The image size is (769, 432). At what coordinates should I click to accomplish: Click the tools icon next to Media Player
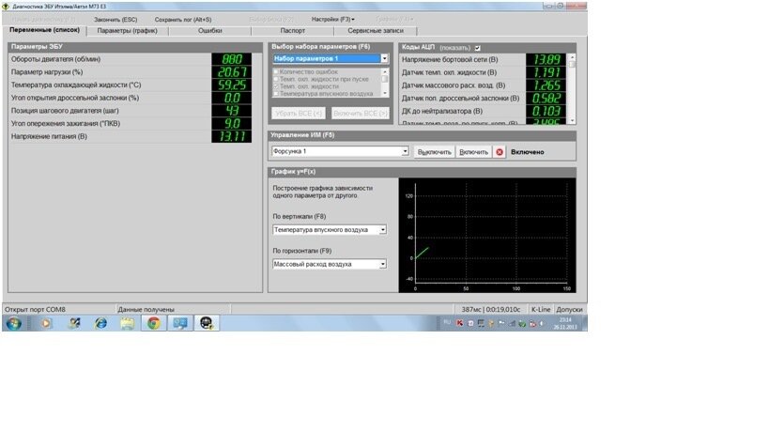pyautogui.click(x=73, y=323)
